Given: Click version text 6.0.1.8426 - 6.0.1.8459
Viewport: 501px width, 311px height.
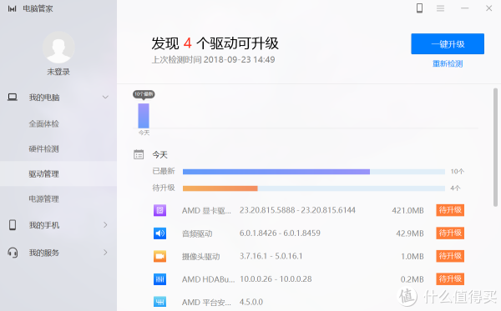Looking at the screenshot, I should click(x=280, y=233).
